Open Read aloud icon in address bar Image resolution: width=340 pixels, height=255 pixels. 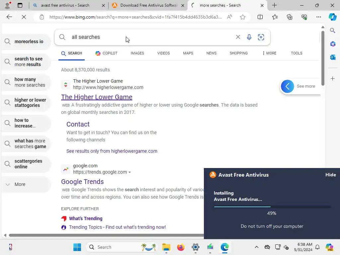point(230,17)
